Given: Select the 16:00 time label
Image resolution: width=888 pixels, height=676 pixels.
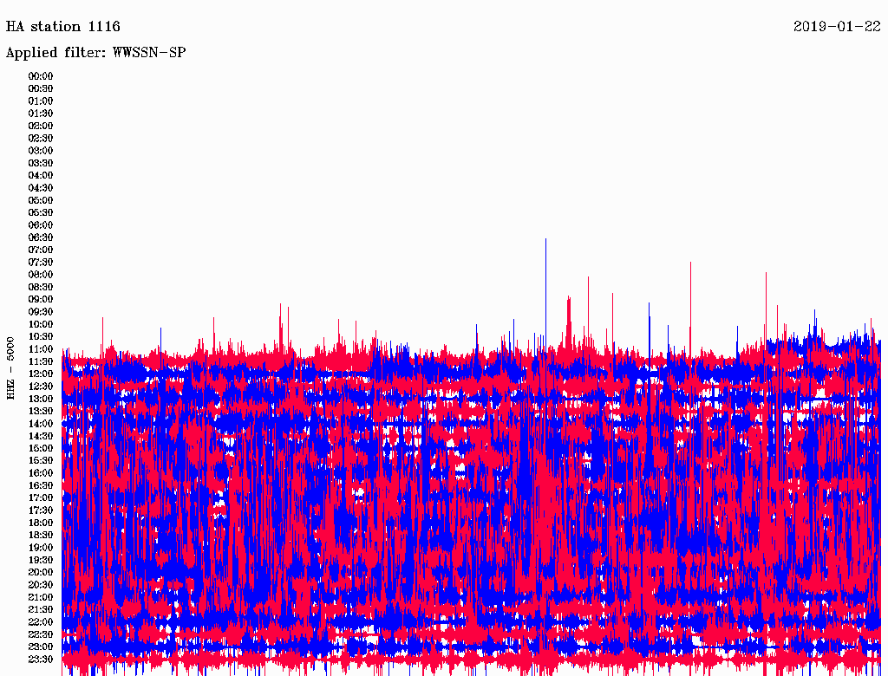Looking at the screenshot, I should [x=41, y=473].
